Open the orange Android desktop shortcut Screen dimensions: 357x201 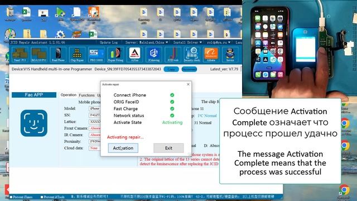(x=94, y=13)
